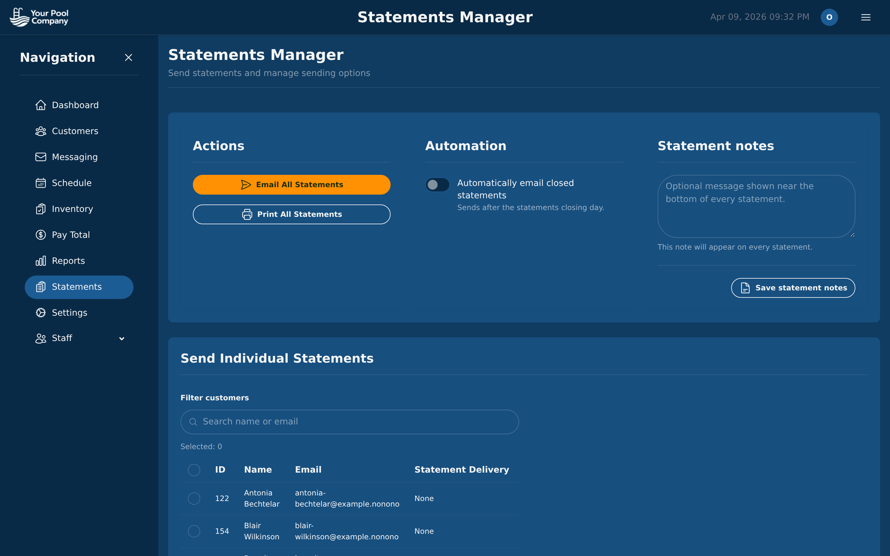Click the Your Pool Company logo

click(39, 17)
